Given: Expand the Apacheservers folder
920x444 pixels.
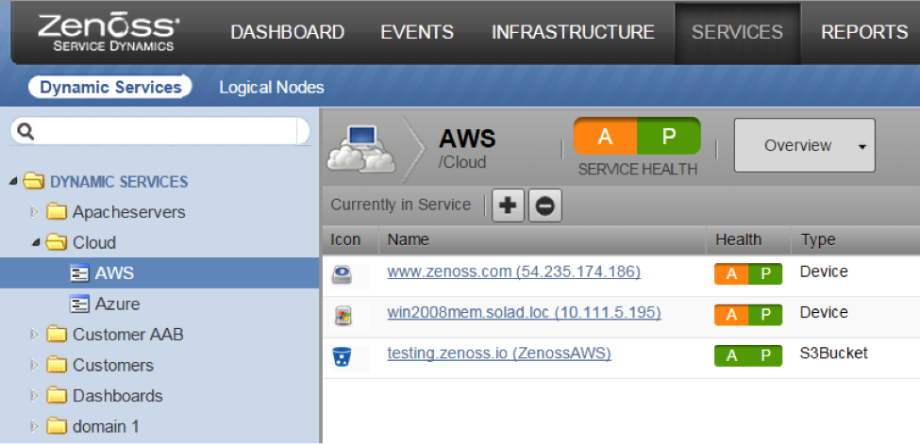Looking at the screenshot, I should coord(35,211).
